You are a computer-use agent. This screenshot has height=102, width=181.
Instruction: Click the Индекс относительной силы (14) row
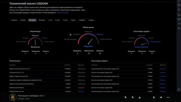[47, 69]
